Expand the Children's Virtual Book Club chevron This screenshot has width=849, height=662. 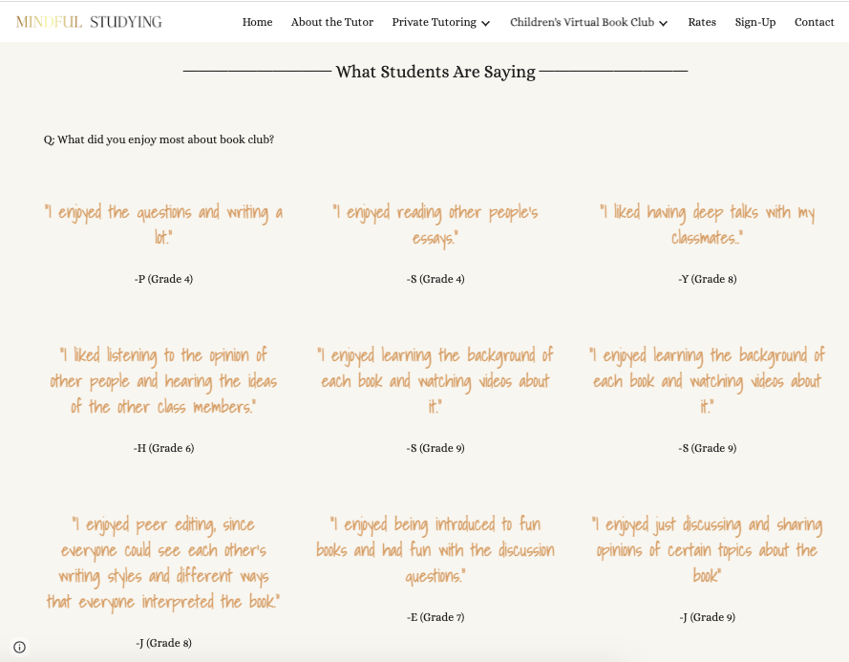(x=664, y=23)
